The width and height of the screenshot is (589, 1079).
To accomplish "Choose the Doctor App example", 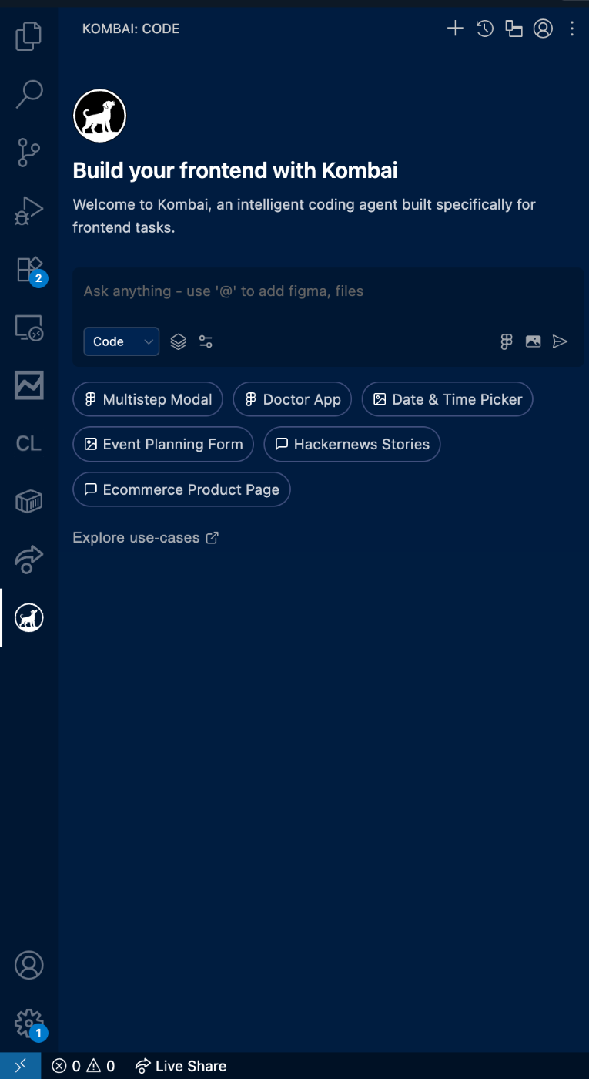I will tap(293, 399).
